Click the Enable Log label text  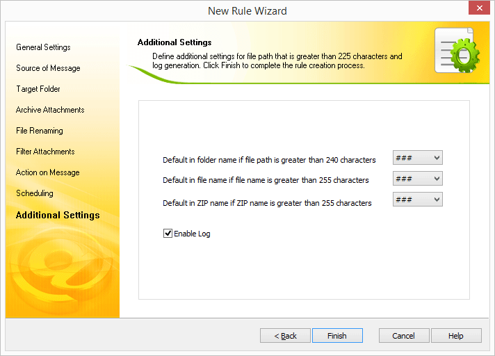192,234
